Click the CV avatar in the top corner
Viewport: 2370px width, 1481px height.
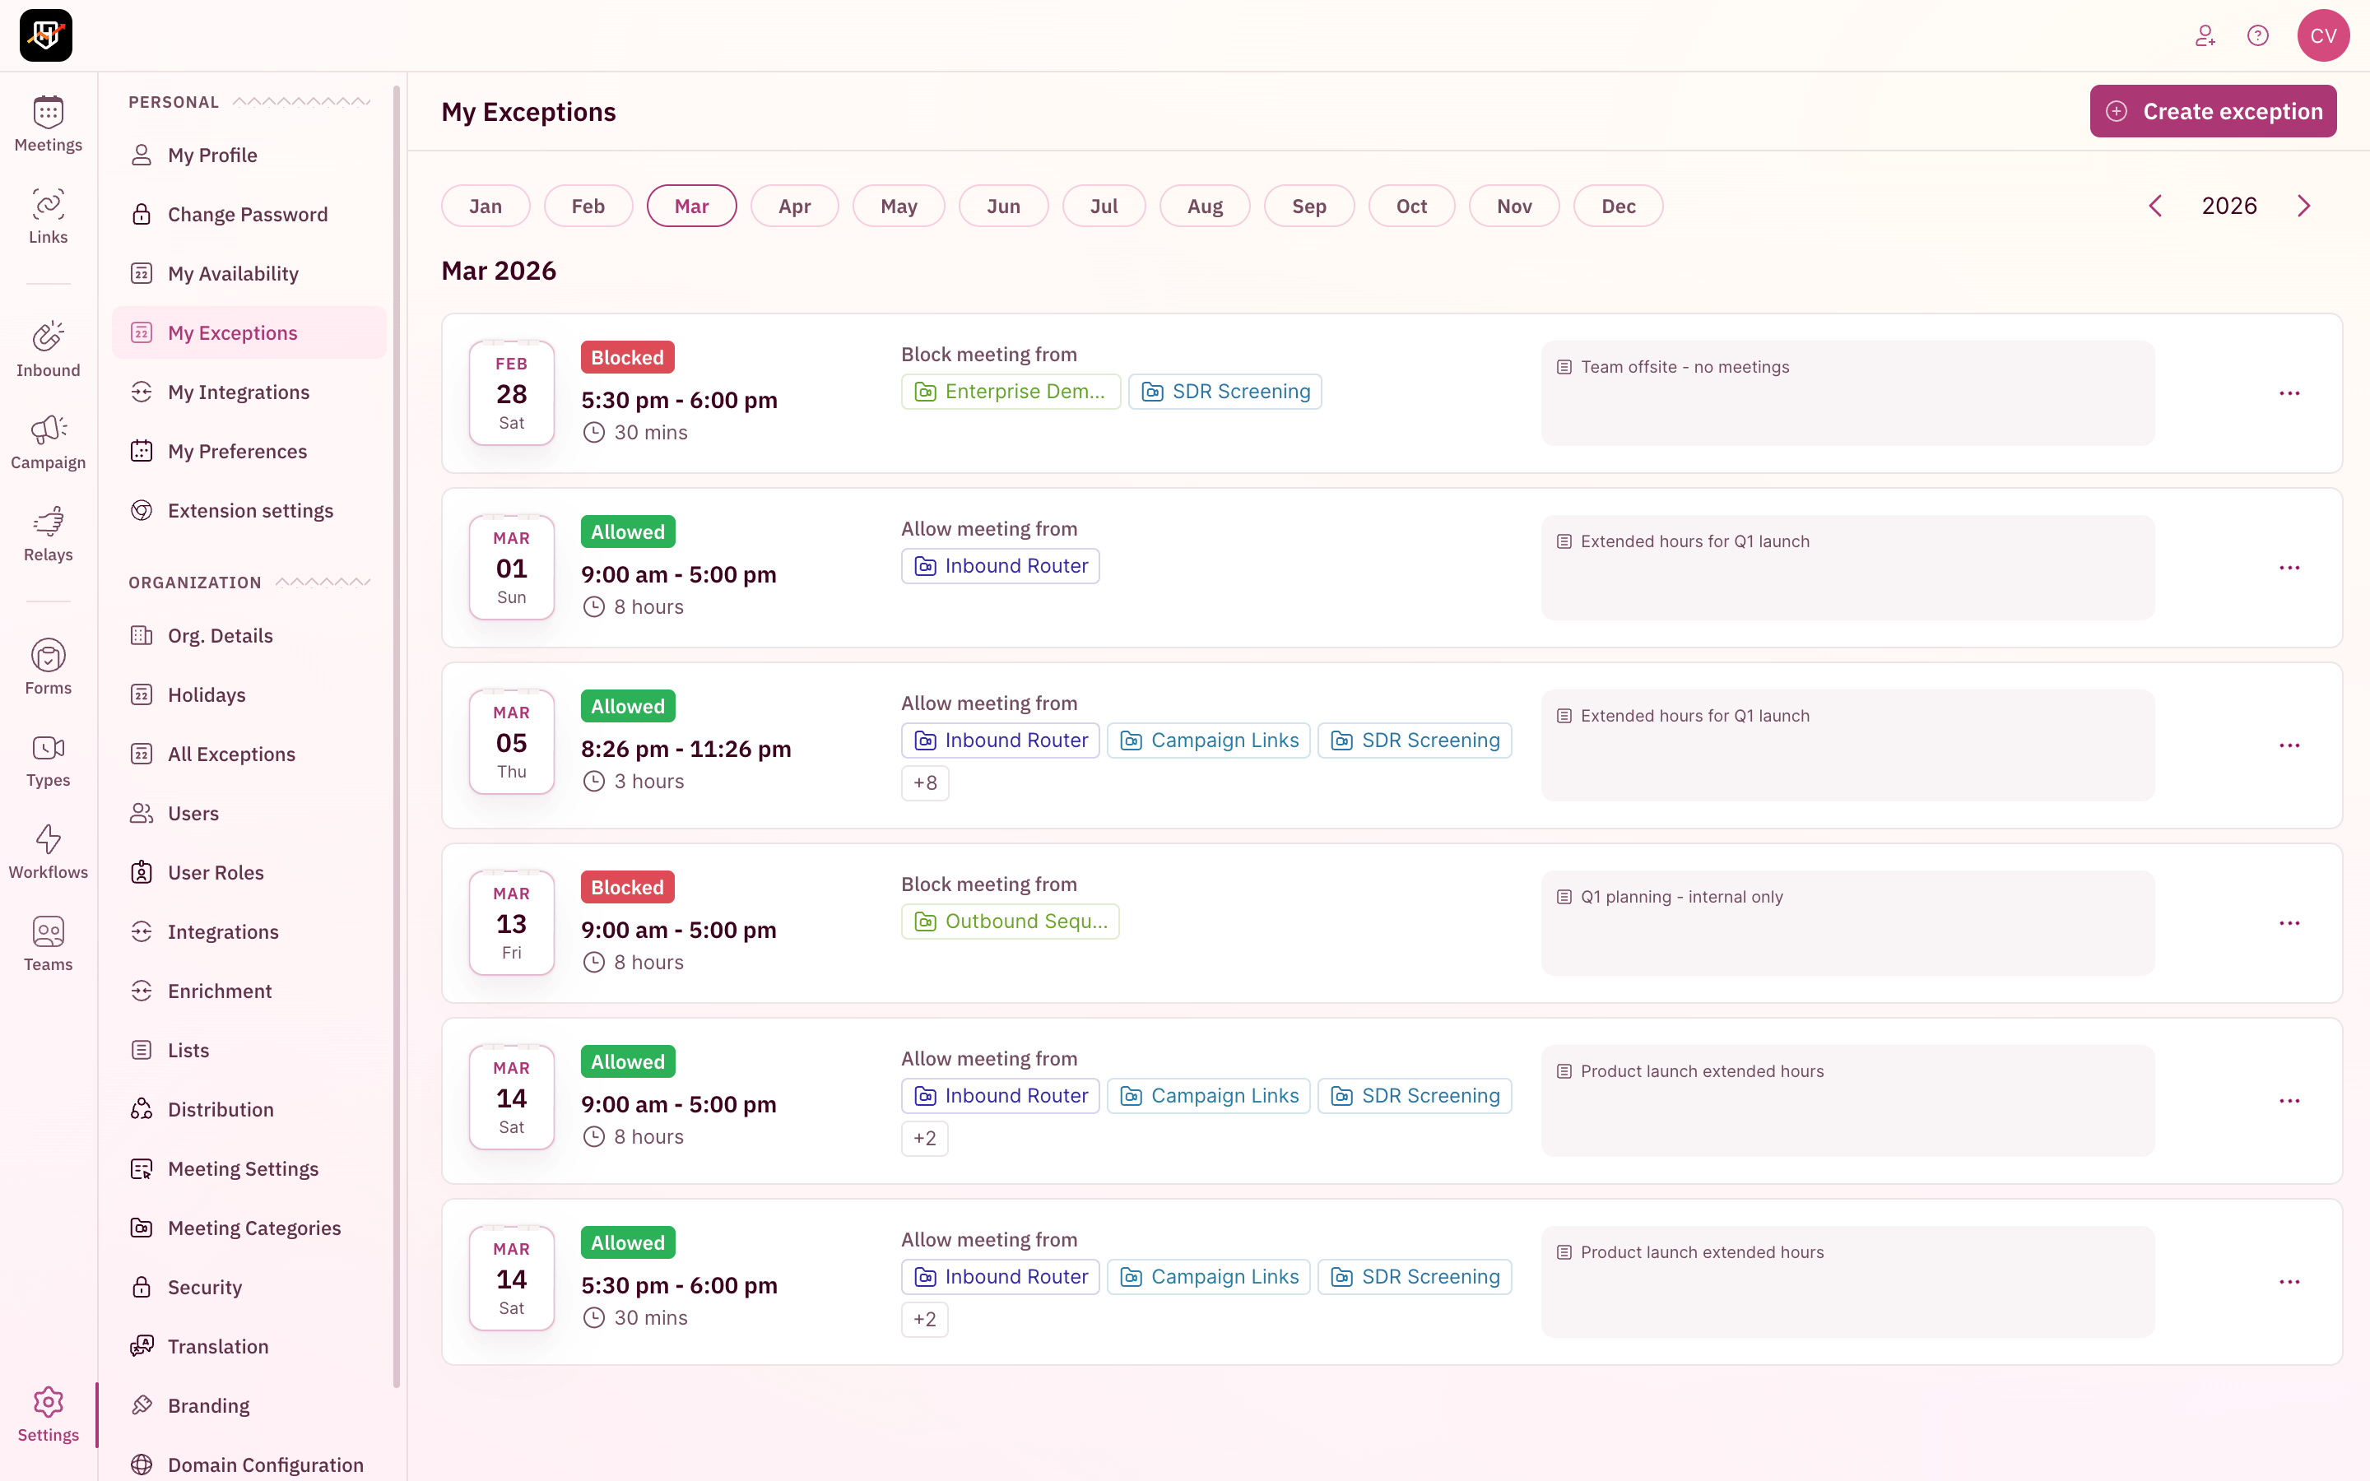coord(2323,35)
